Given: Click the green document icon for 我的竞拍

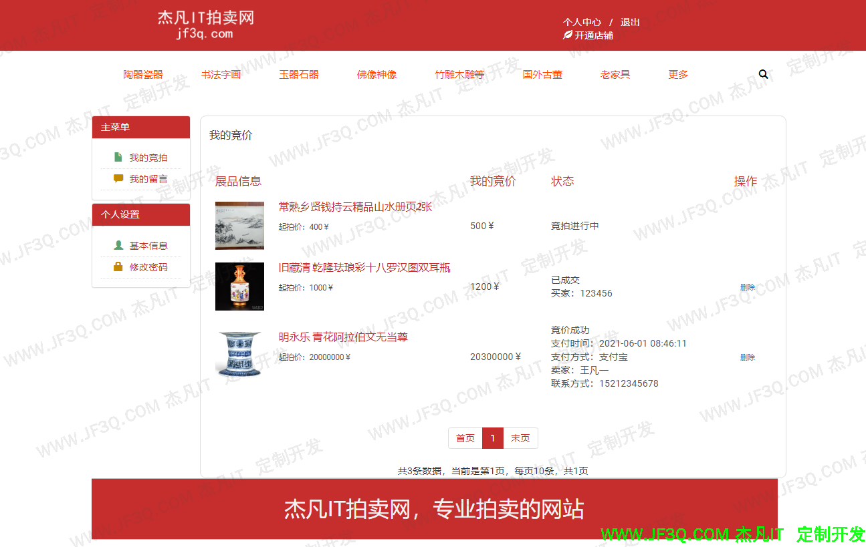Looking at the screenshot, I should pyautogui.click(x=118, y=158).
